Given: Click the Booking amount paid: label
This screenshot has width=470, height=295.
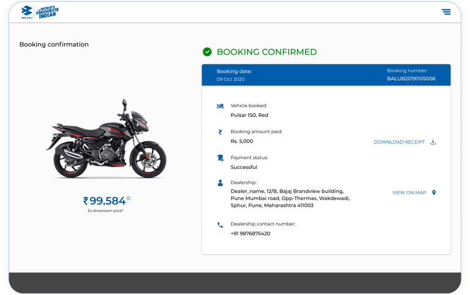Looking at the screenshot, I should (256, 132).
